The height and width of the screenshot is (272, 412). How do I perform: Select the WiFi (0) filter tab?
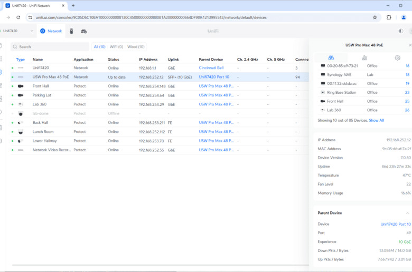pyautogui.click(x=116, y=47)
